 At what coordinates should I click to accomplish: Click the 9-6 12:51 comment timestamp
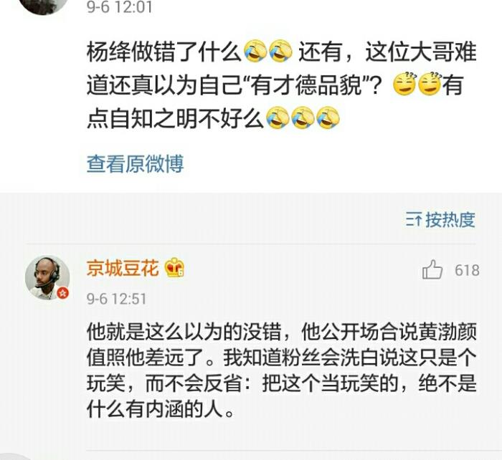click(116, 299)
